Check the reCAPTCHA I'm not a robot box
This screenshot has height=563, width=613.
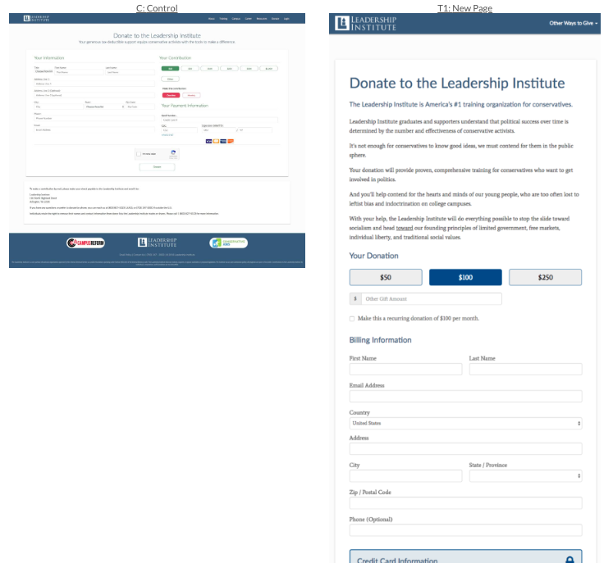tap(139, 154)
